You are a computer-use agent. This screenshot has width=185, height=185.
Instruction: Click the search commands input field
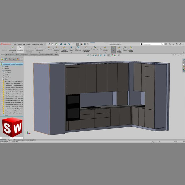point(152,44)
